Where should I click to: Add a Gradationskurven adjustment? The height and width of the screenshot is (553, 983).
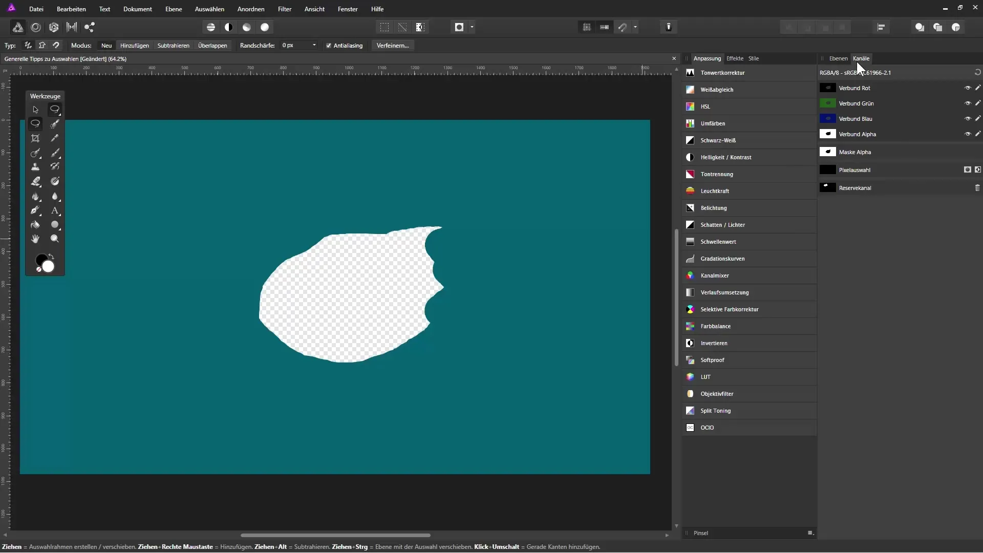pos(750,259)
